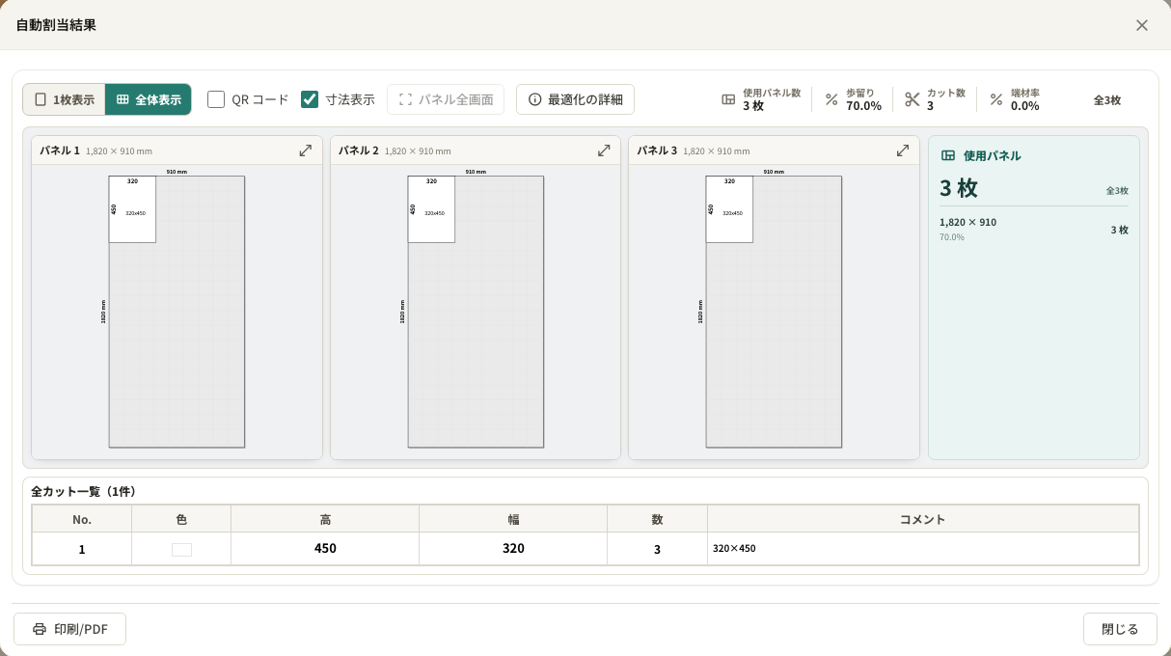
Task: Click the 全3枚 text in stats bar
Action: click(x=1107, y=99)
